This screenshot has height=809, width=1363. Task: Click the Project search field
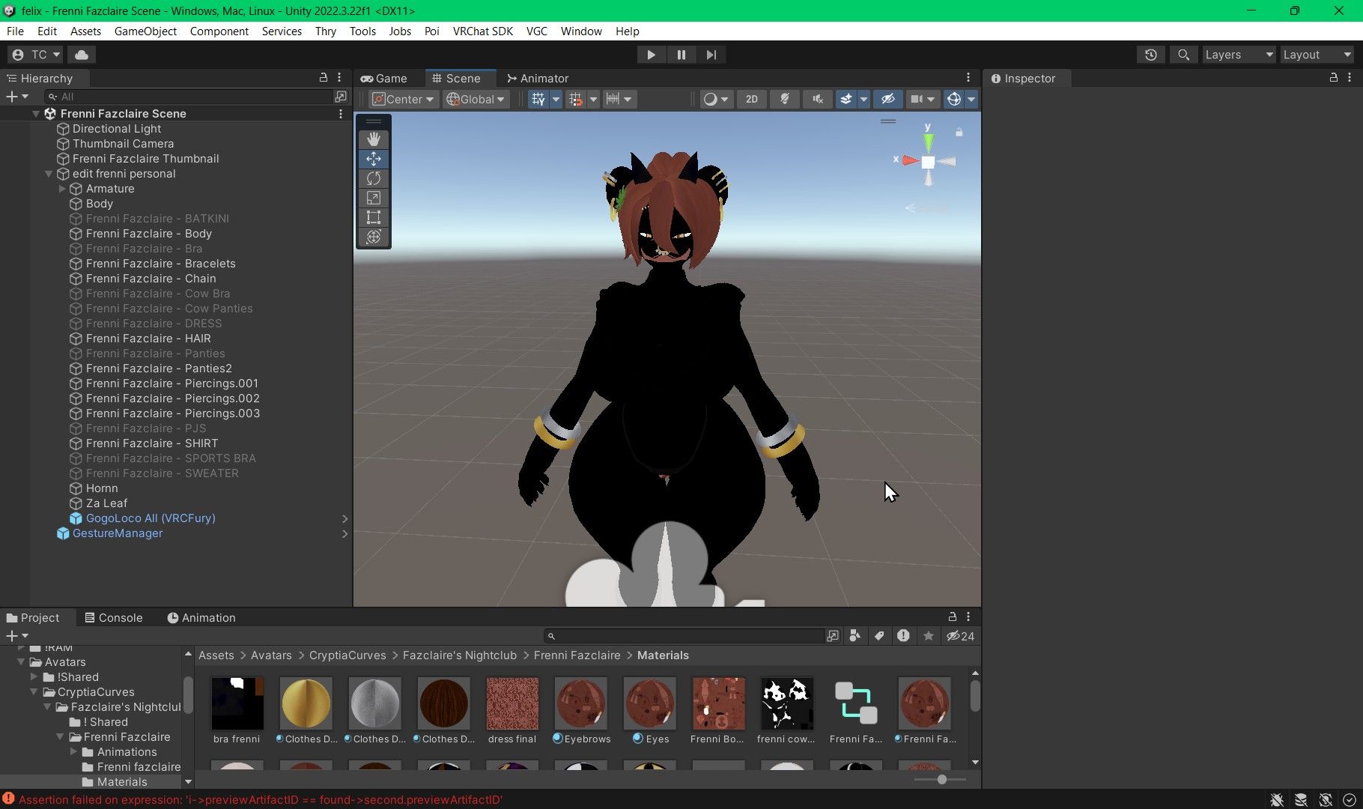click(684, 636)
